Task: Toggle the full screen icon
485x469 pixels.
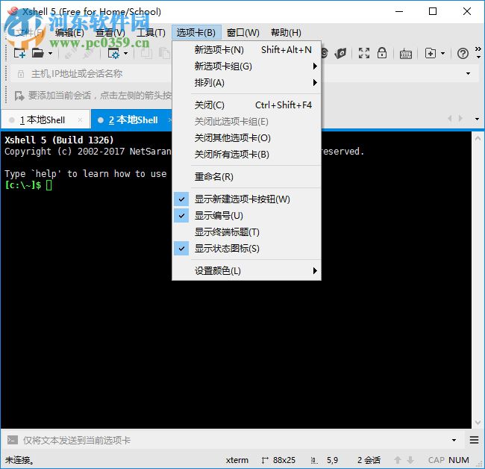Action: 364,53
